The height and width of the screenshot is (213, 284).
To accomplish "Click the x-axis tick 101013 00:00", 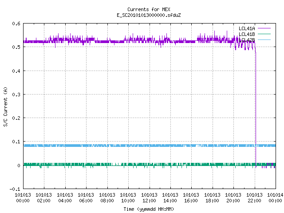I will [x=23, y=197].
